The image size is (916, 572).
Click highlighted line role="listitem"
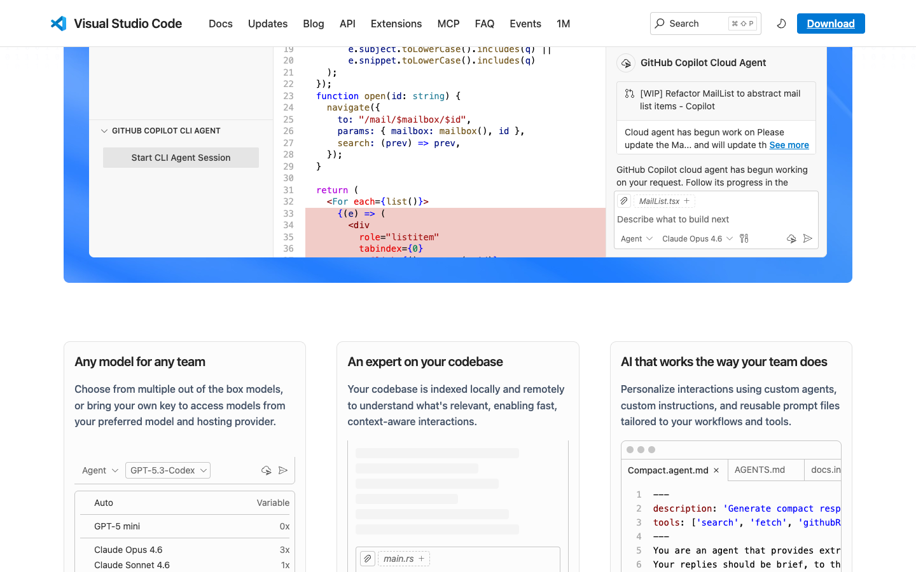point(399,237)
